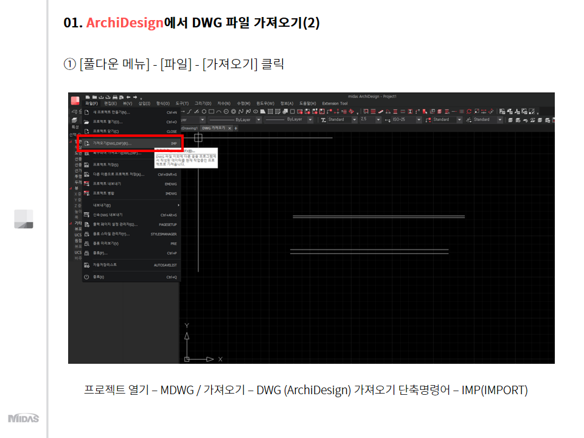Open the 윈도우(W) menu
The height and width of the screenshot is (438, 584).
265,103
